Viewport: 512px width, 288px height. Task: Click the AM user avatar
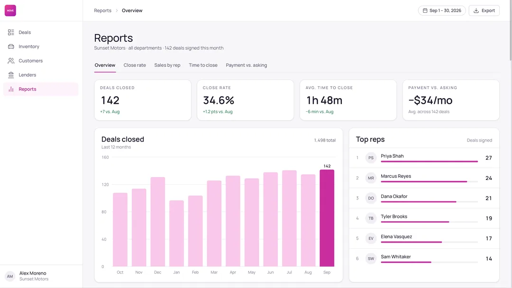[x=10, y=276]
